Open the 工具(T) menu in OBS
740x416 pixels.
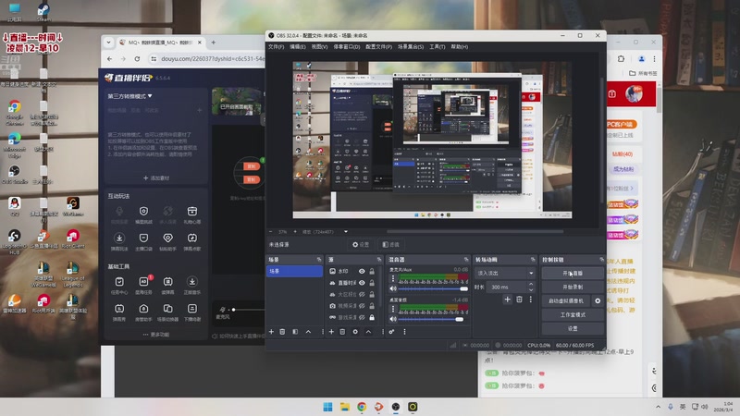[x=437, y=47]
